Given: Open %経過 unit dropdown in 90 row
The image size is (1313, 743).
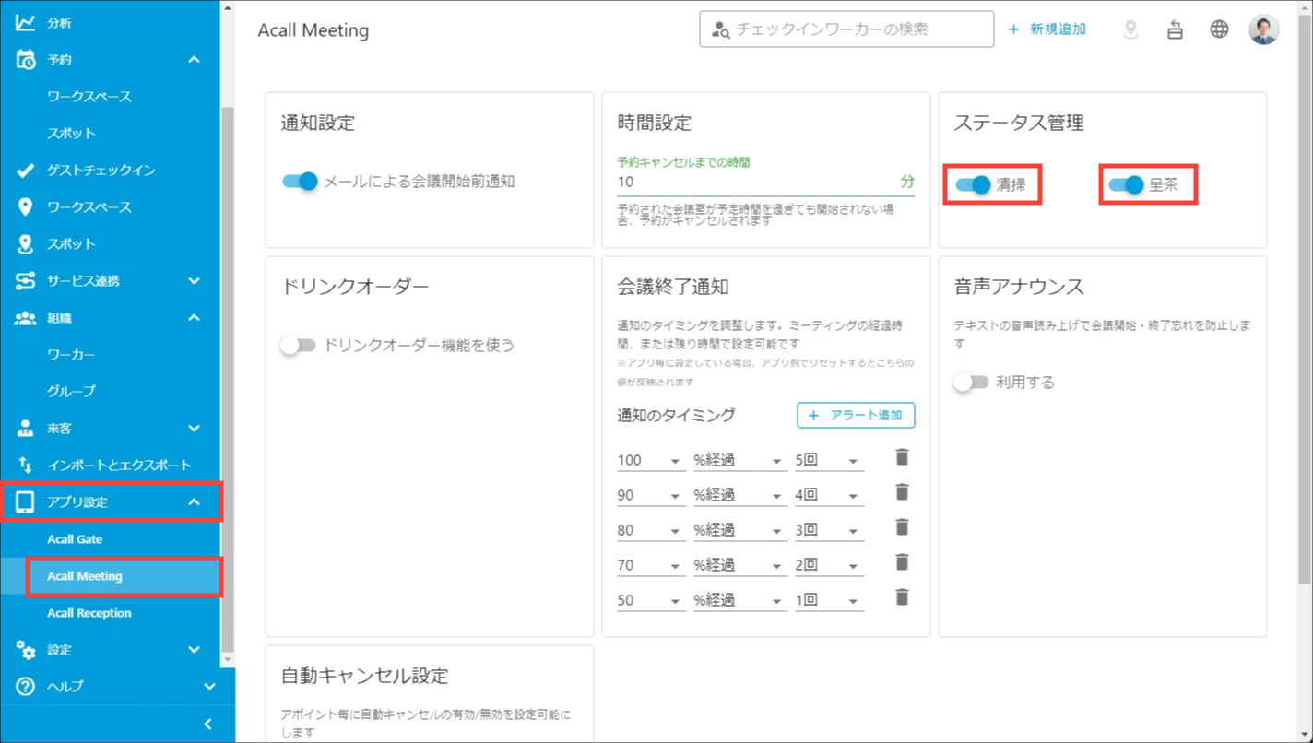Looking at the screenshot, I should (739, 495).
